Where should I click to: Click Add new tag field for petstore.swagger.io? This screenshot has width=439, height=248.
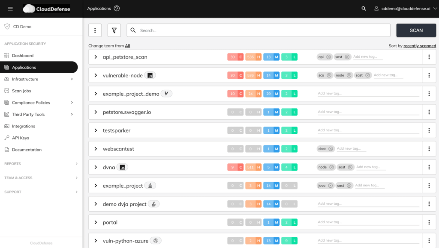point(368,112)
